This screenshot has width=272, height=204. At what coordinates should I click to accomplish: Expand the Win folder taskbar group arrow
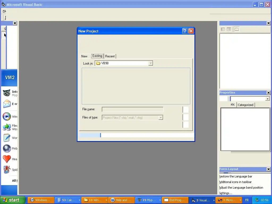click(106, 200)
